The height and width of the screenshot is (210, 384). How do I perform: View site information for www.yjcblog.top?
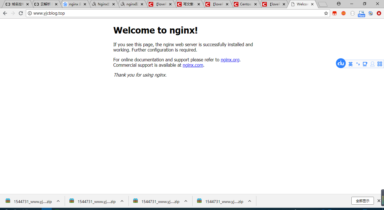point(30,13)
